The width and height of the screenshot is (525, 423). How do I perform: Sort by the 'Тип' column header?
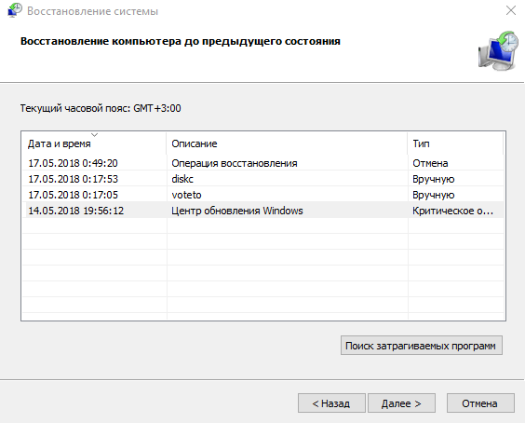point(455,143)
